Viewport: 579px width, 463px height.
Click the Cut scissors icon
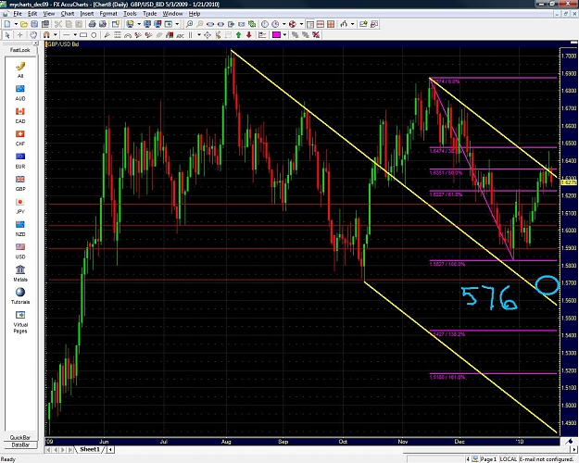point(58,24)
